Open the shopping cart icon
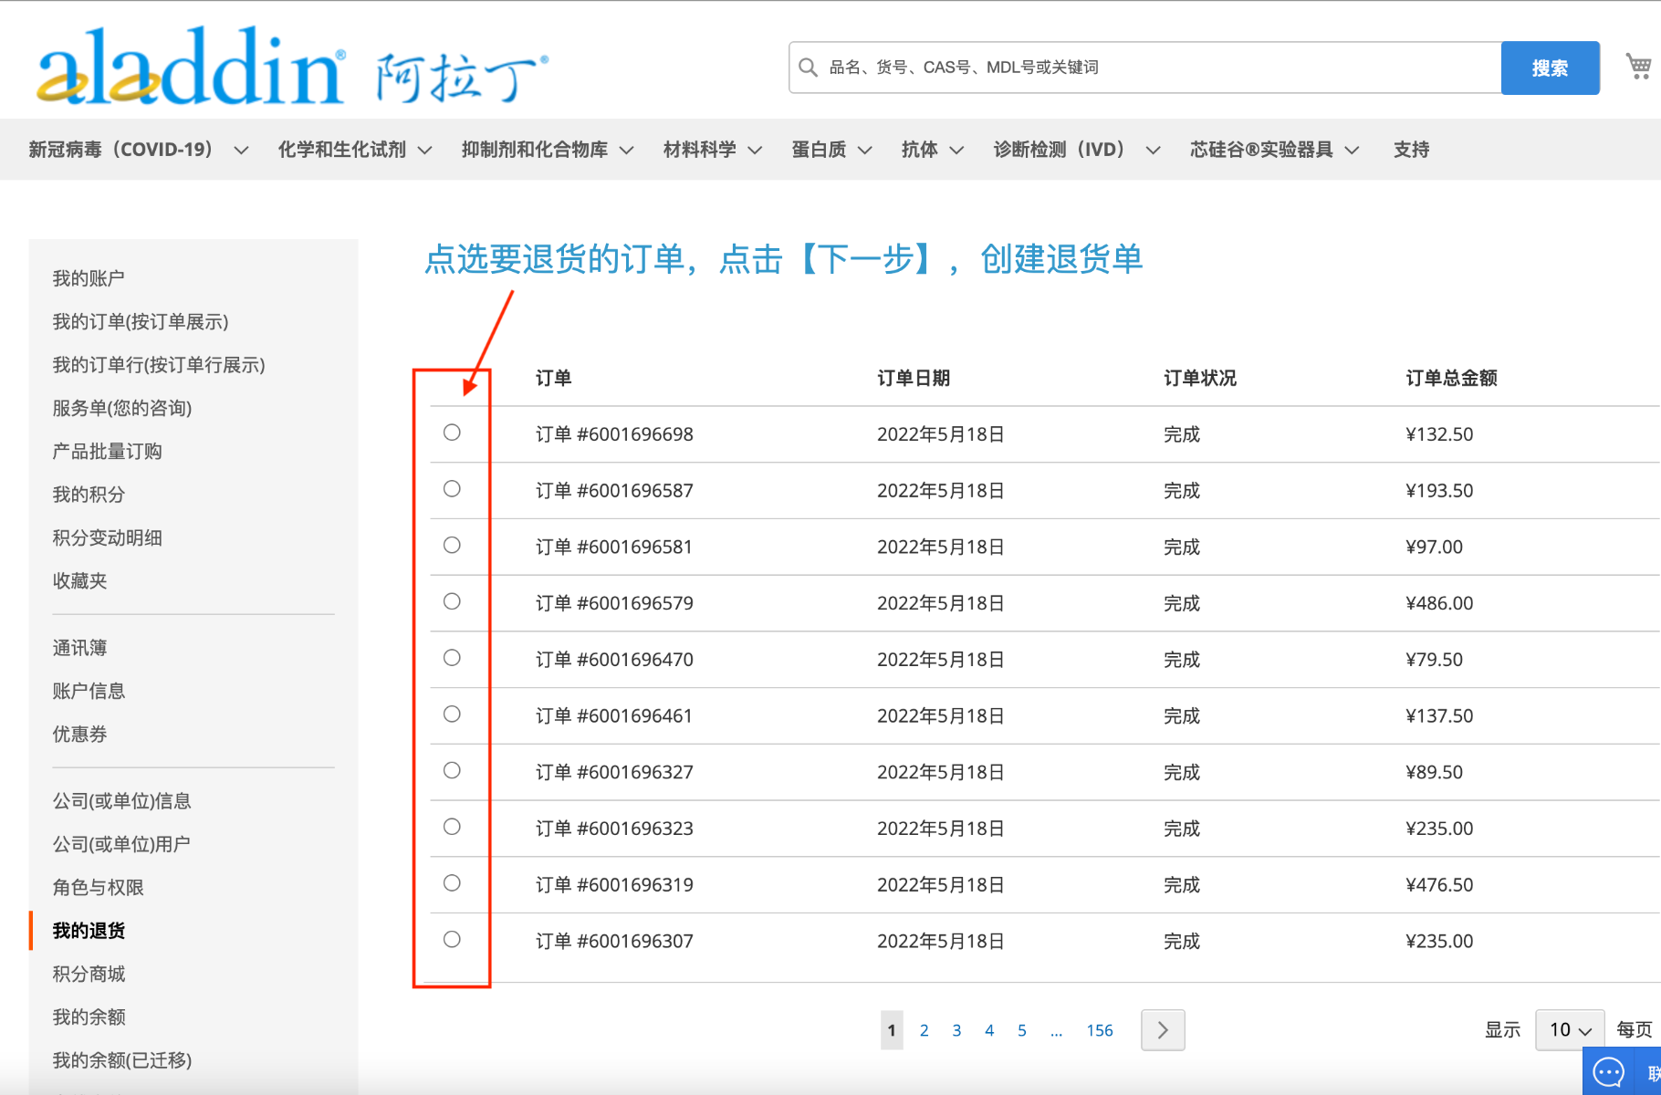This screenshot has width=1661, height=1095. click(1638, 67)
